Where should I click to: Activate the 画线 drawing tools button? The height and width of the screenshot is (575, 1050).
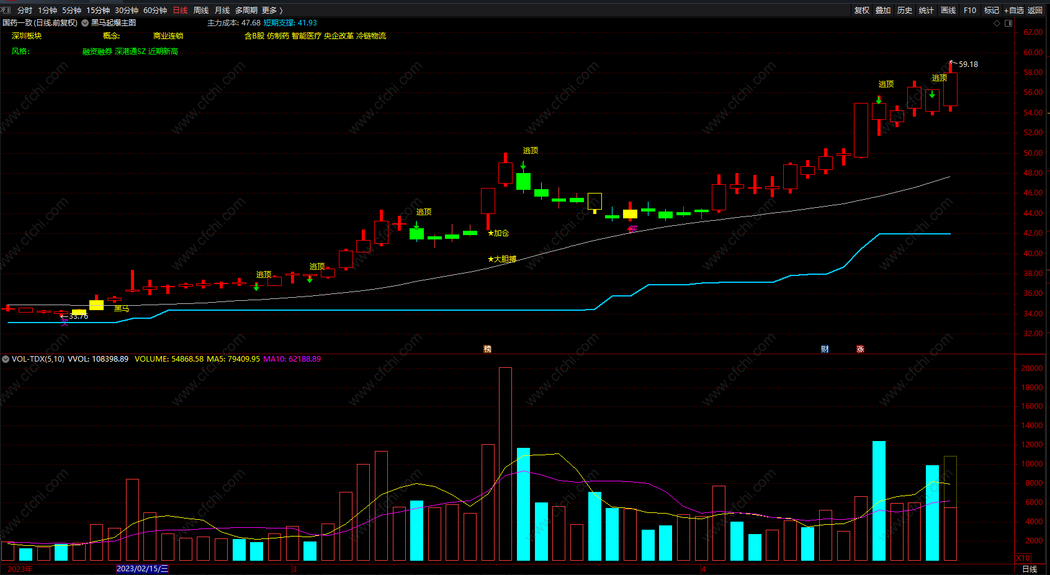pyautogui.click(x=948, y=10)
